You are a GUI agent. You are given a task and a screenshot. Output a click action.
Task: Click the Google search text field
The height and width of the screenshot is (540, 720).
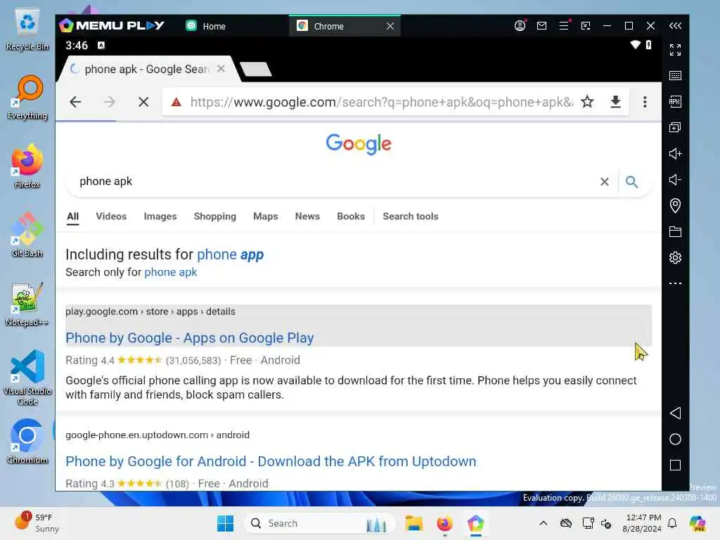335,181
